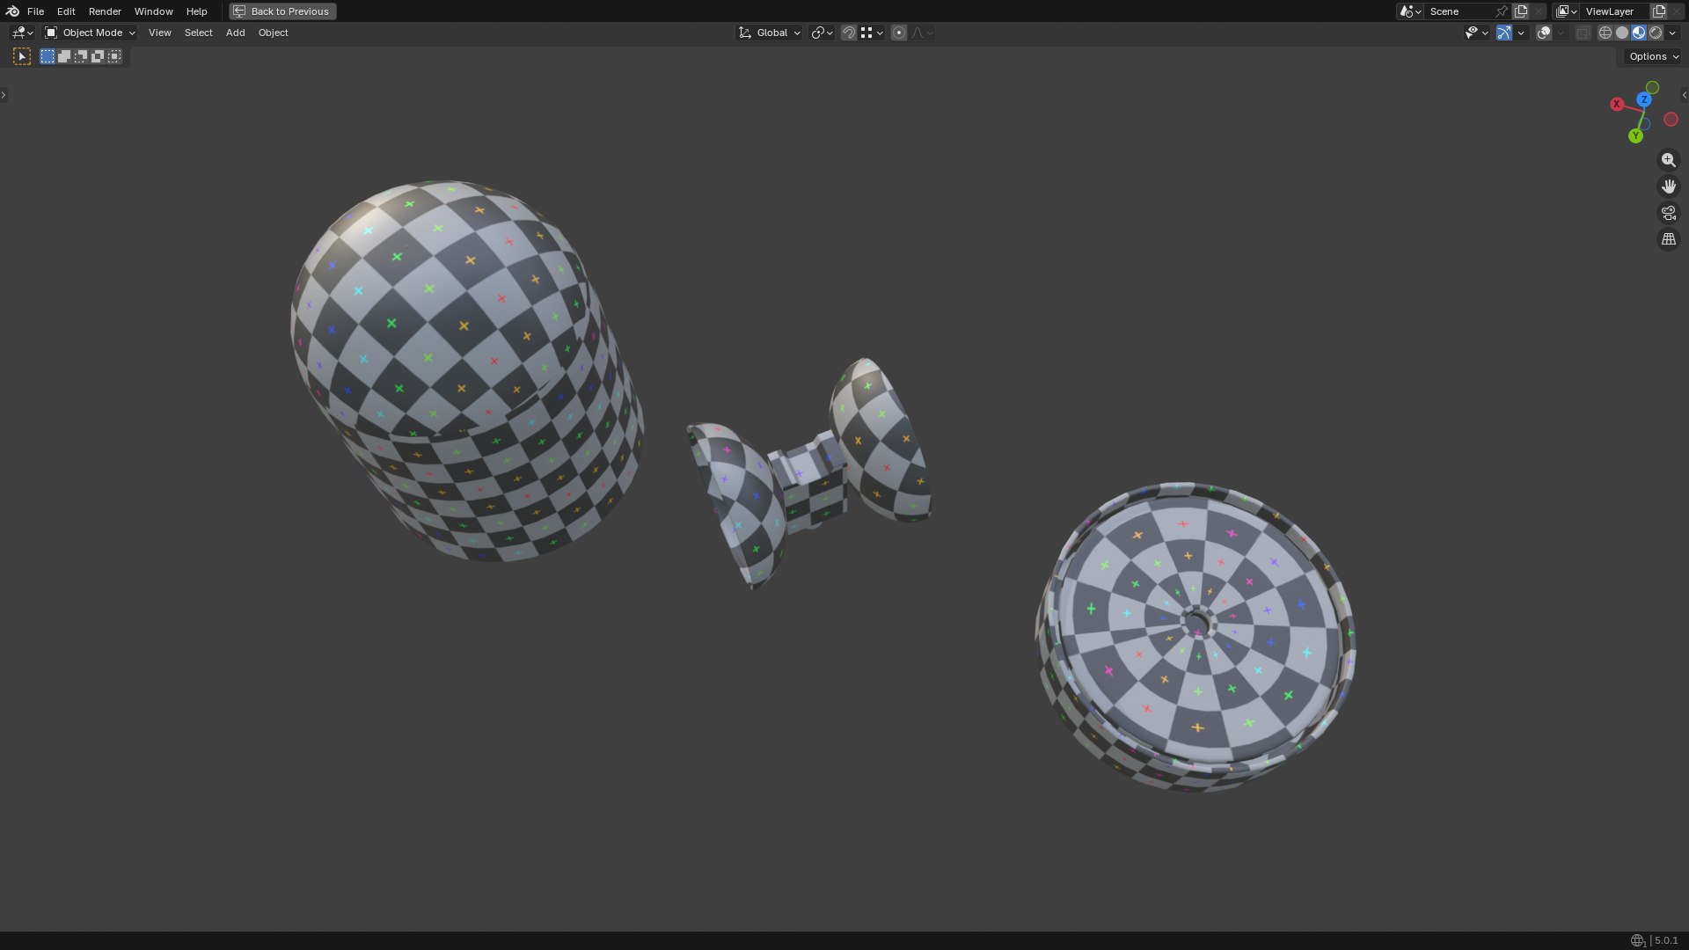
Task: Expand the Options dropdown
Action: [1654, 56]
